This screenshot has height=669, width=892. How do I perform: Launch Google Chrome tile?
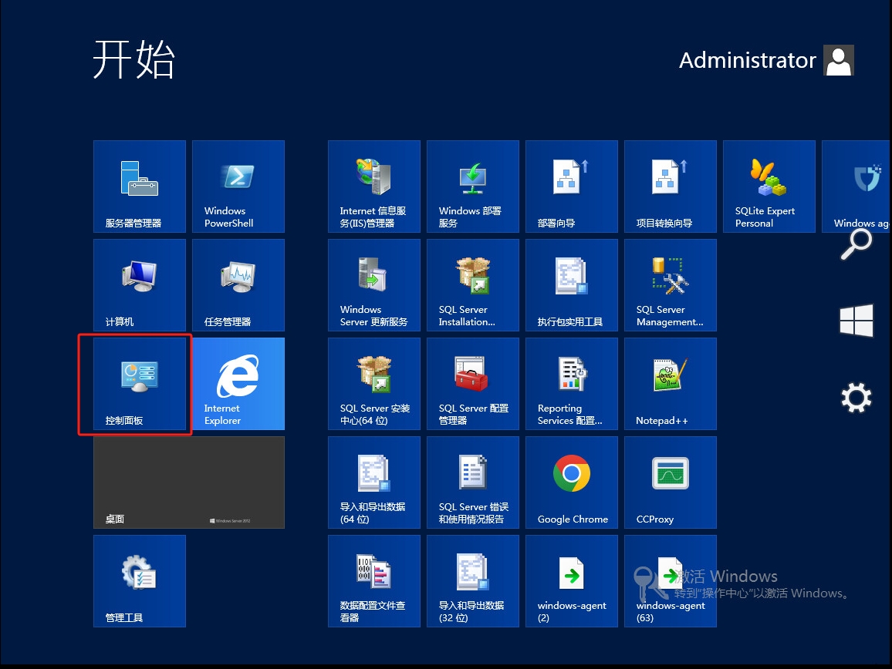572,482
